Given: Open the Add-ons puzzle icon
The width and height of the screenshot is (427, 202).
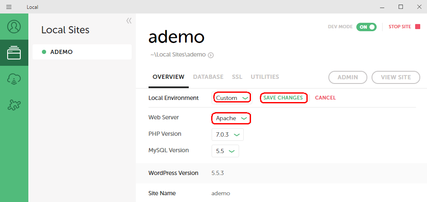Looking at the screenshot, I should pyautogui.click(x=14, y=105).
